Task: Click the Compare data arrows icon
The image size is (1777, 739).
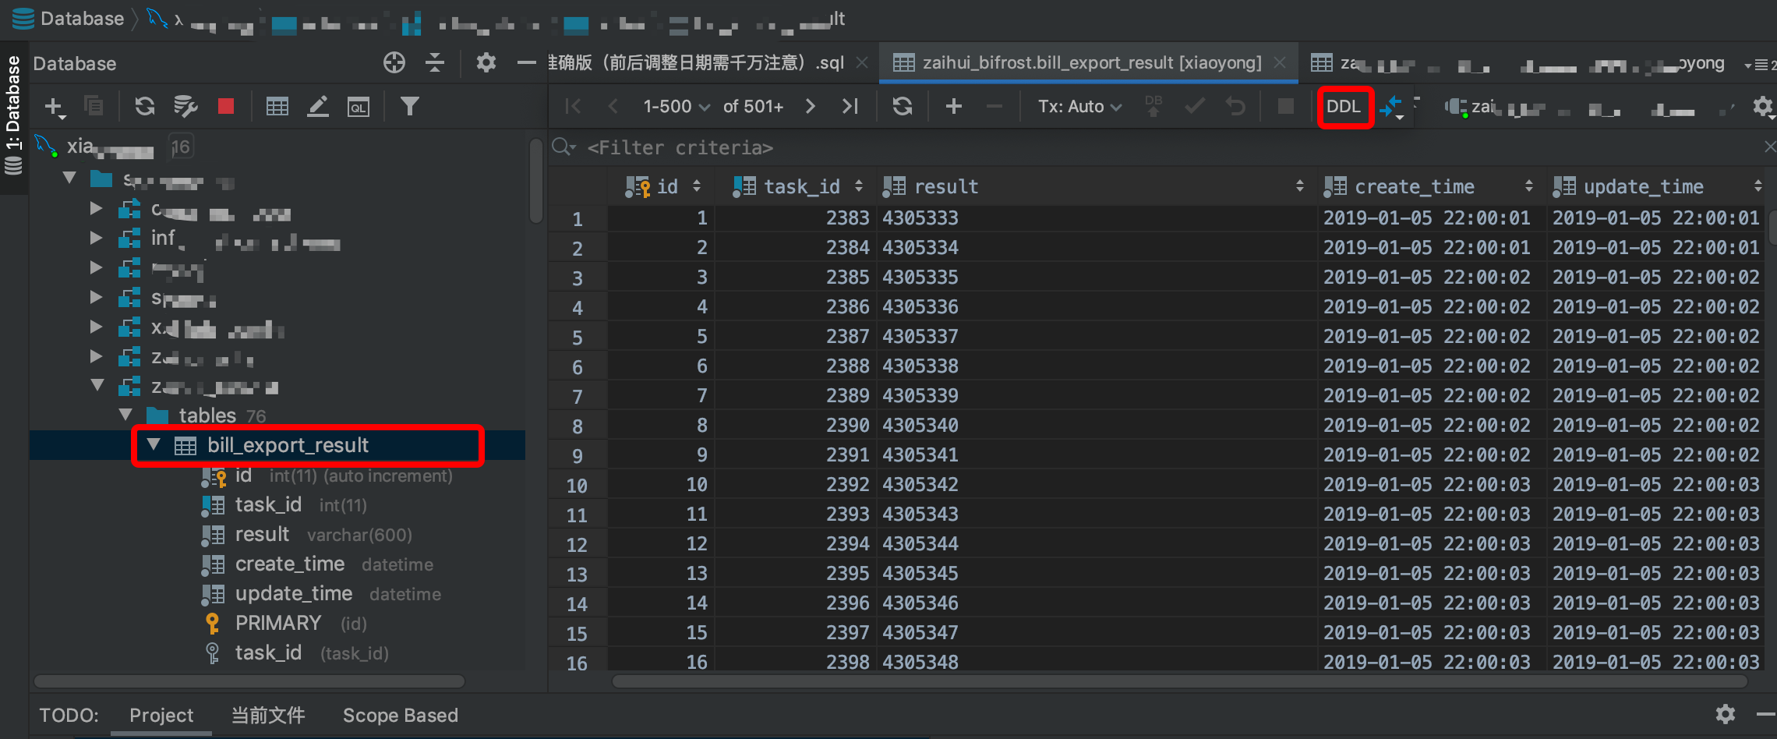Action: 1391,108
